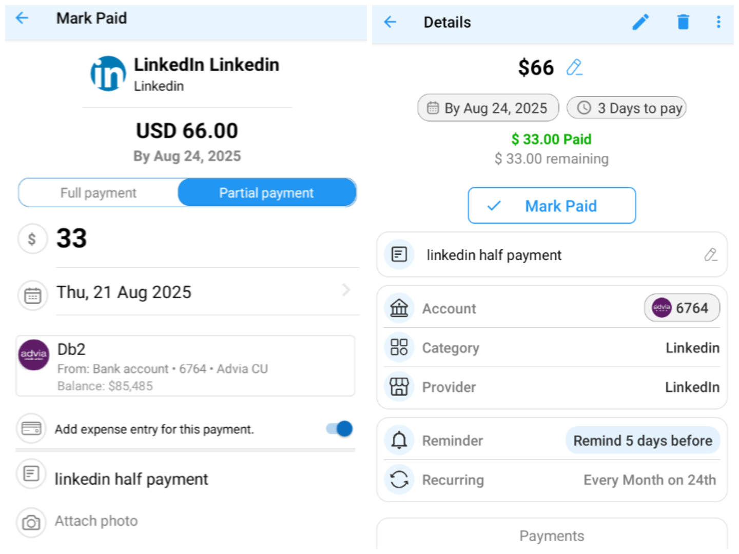
Task: Open the Remind 5 days before selector
Action: coord(643,441)
